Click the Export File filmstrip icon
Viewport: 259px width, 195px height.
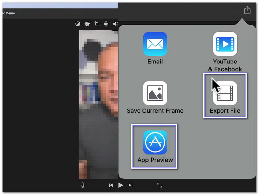coord(225,93)
